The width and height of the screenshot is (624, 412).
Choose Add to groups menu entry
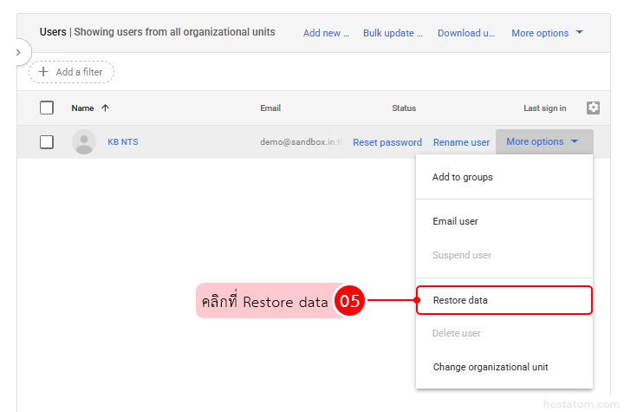pos(504,177)
